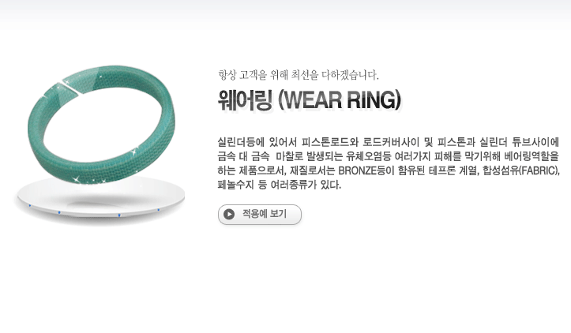Click the sparkle near ring's top edge

100,77
